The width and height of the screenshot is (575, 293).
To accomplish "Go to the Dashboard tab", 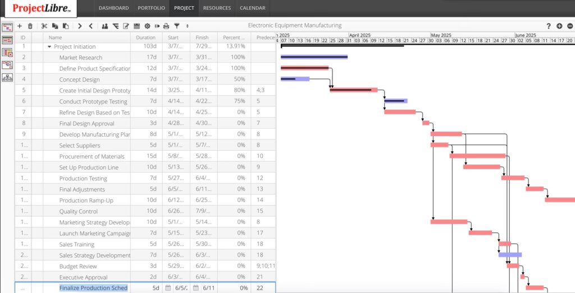I will (x=113, y=8).
